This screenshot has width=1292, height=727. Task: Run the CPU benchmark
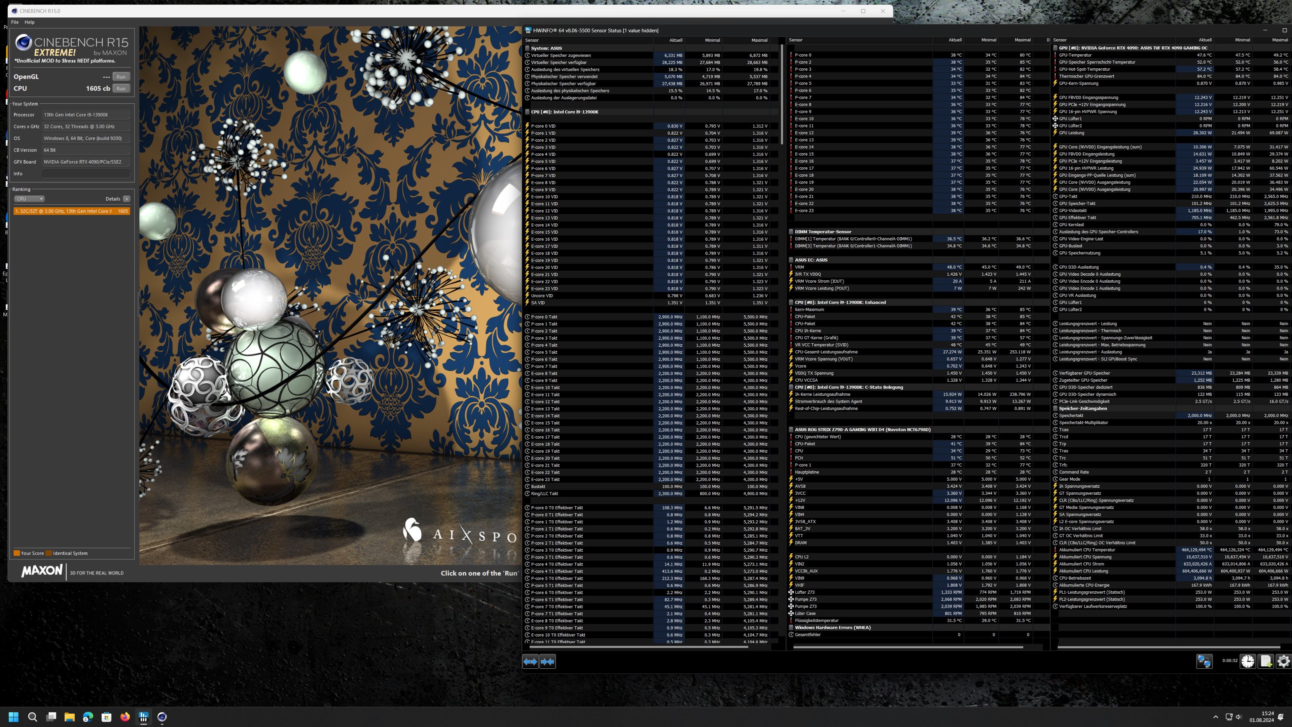point(121,88)
